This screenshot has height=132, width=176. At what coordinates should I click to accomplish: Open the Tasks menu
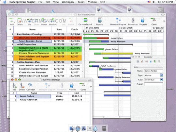(81, 2)
